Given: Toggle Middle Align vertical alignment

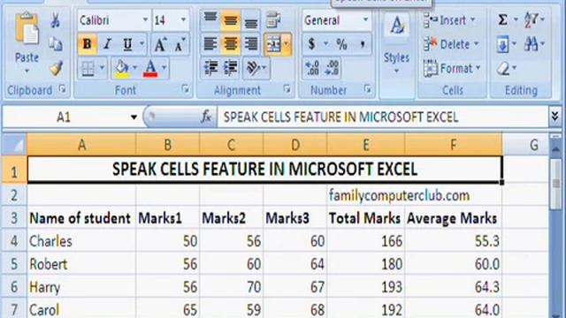Looking at the screenshot, I should (x=230, y=20).
